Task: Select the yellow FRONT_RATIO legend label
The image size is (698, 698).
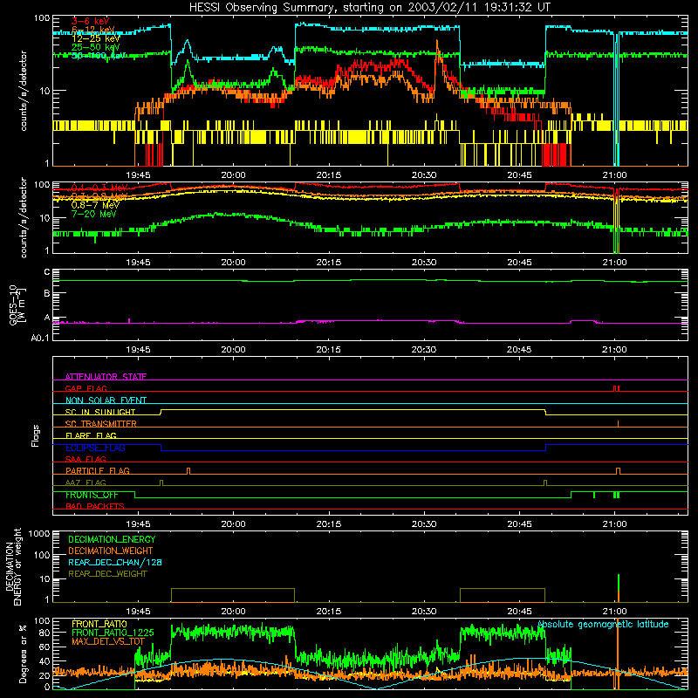Action: click(99, 624)
